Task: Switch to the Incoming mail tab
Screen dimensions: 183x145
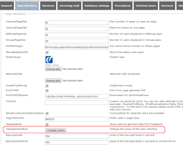Action: [69, 6]
